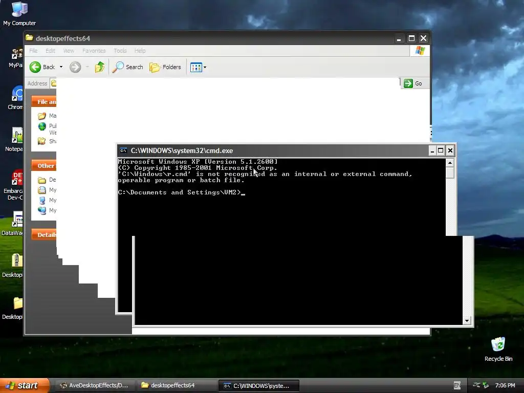Click the Go button by address bar

point(413,83)
